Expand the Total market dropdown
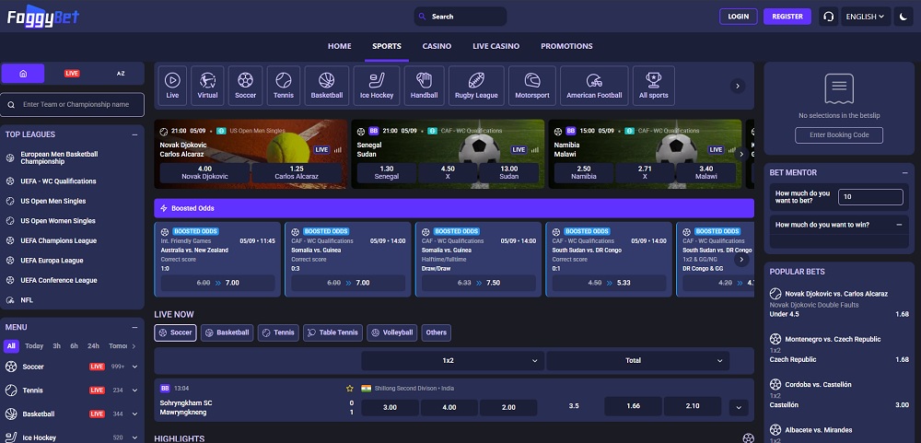 point(635,360)
